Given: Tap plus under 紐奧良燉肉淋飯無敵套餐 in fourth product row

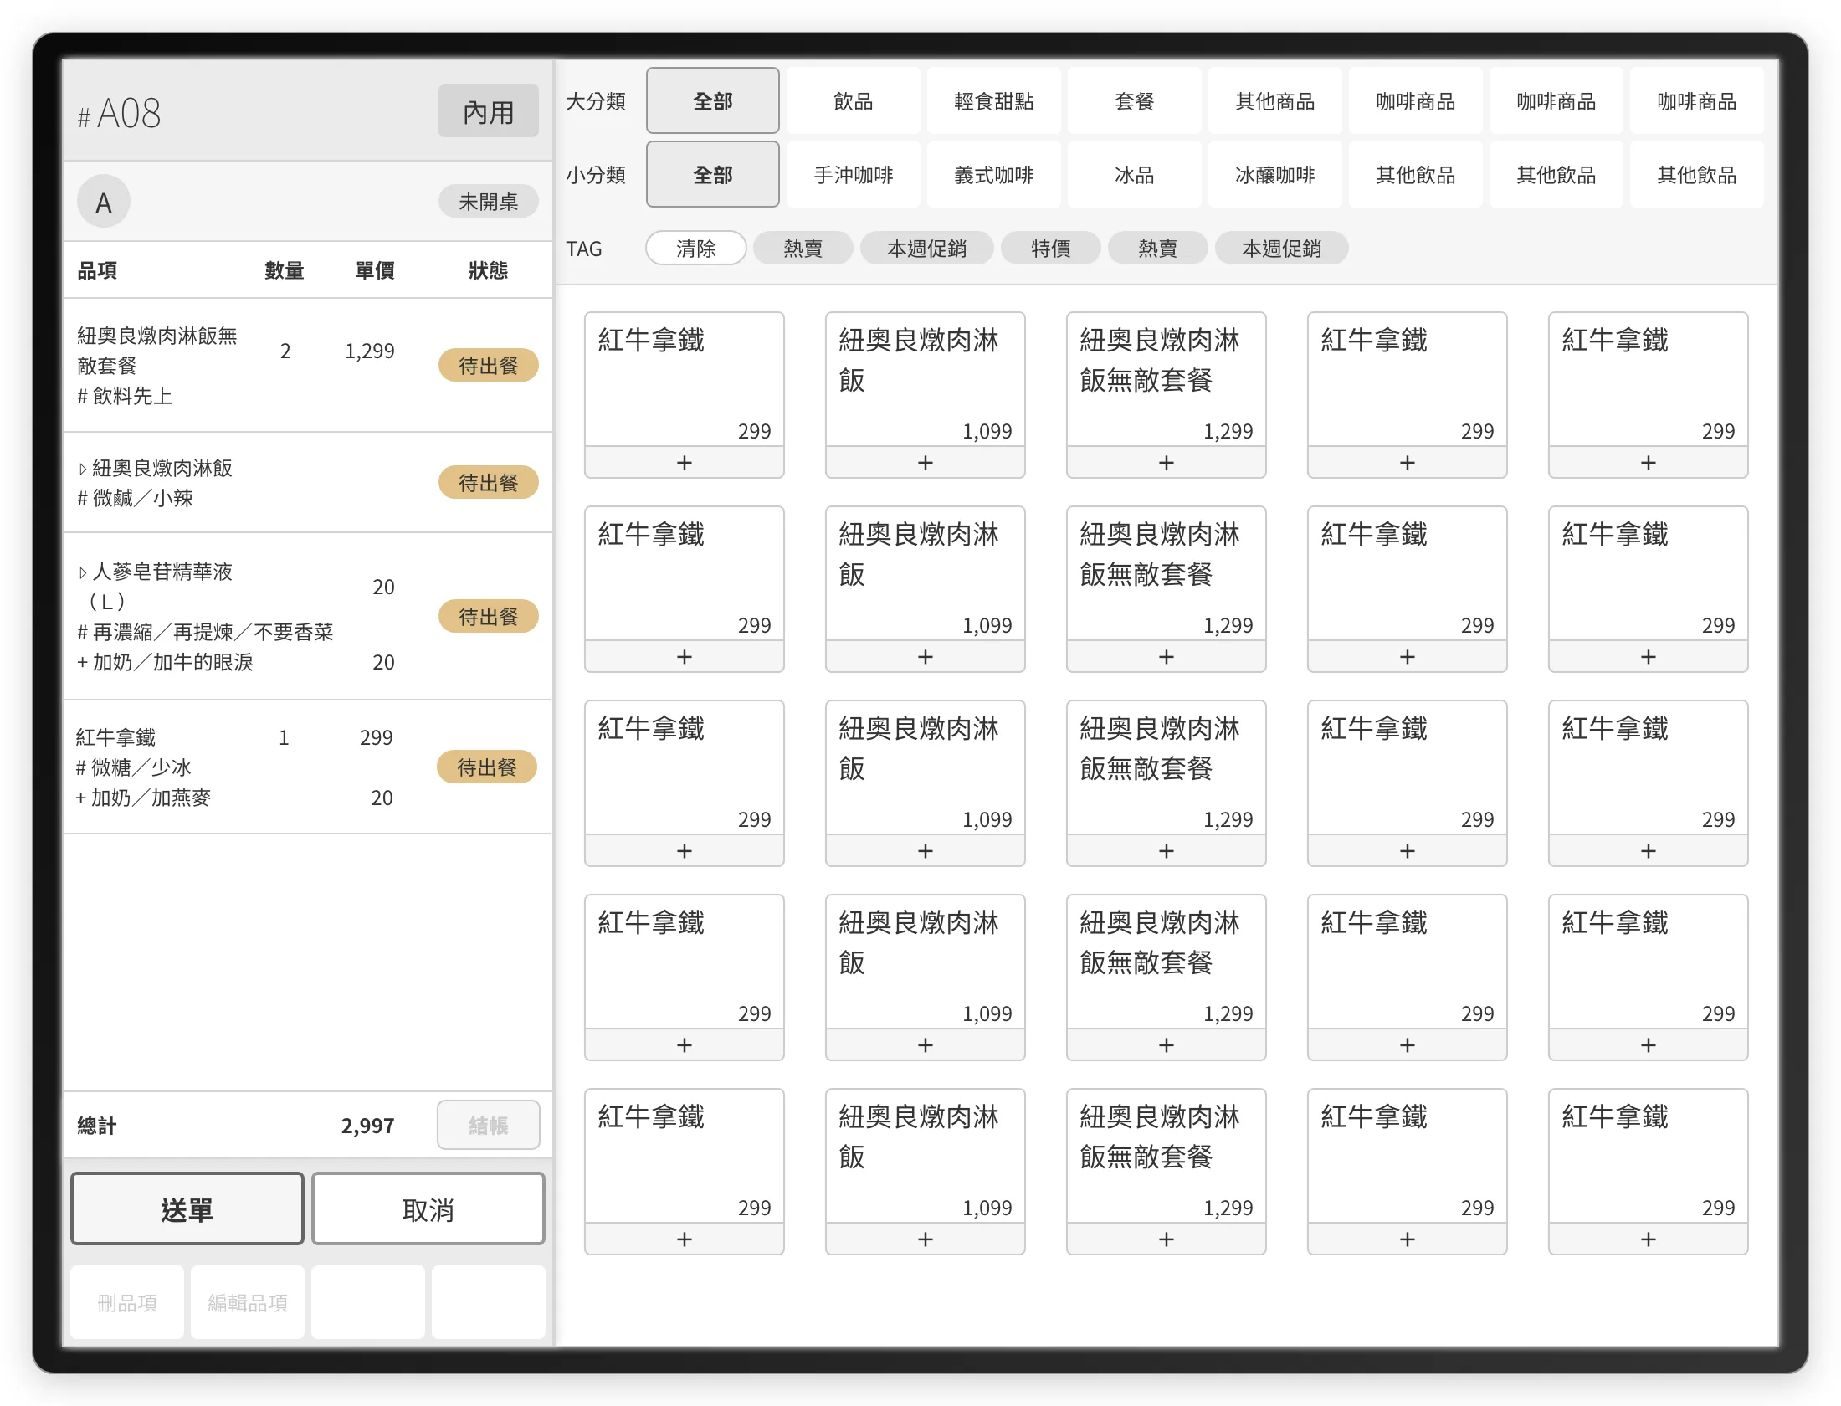Looking at the screenshot, I should (1166, 1045).
